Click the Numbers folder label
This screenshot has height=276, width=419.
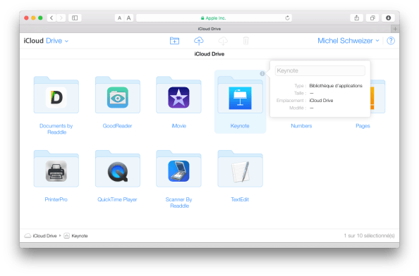point(301,126)
